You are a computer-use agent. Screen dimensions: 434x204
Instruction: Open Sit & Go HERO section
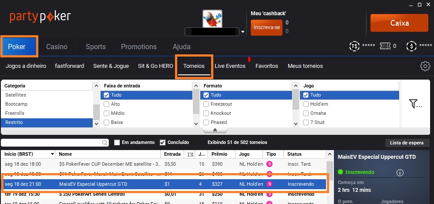155,66
